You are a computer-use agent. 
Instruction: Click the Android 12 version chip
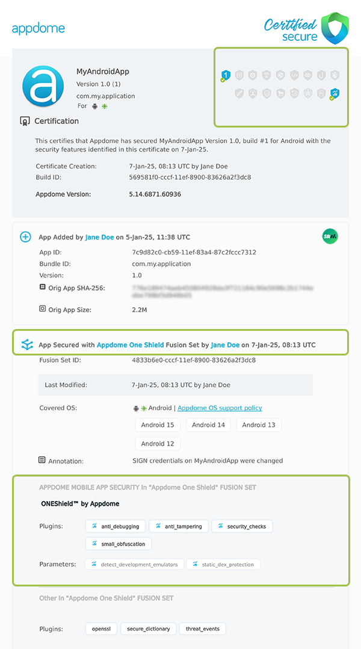pyautogui.click(x=158, y=443)
